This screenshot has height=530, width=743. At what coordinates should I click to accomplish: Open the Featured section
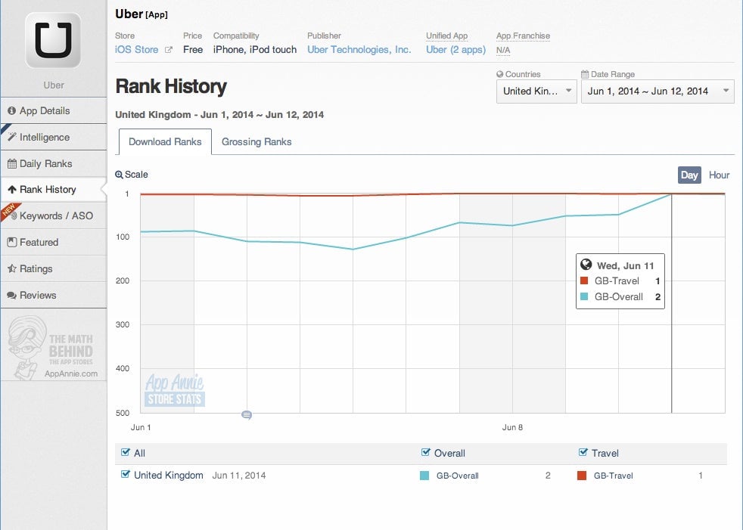click(54, 243)
